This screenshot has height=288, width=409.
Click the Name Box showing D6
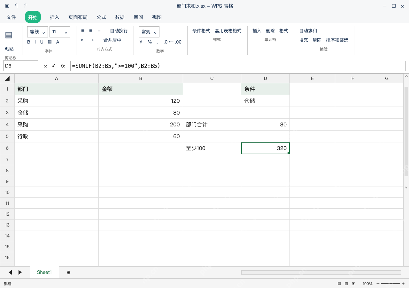21,66
